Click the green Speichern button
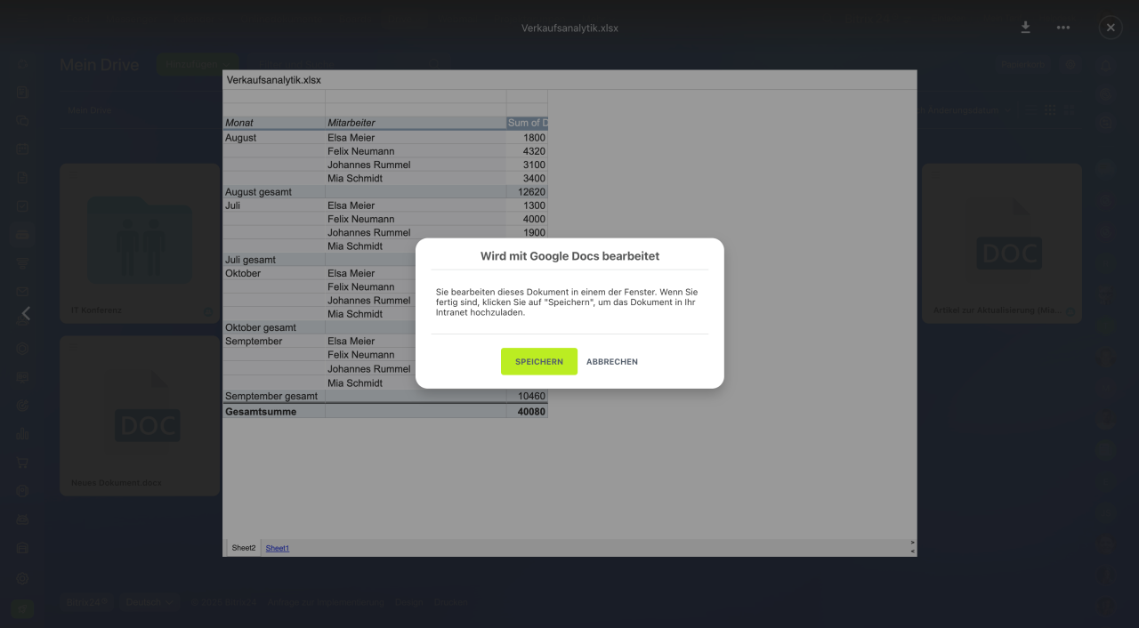 [x=539, y=361]
